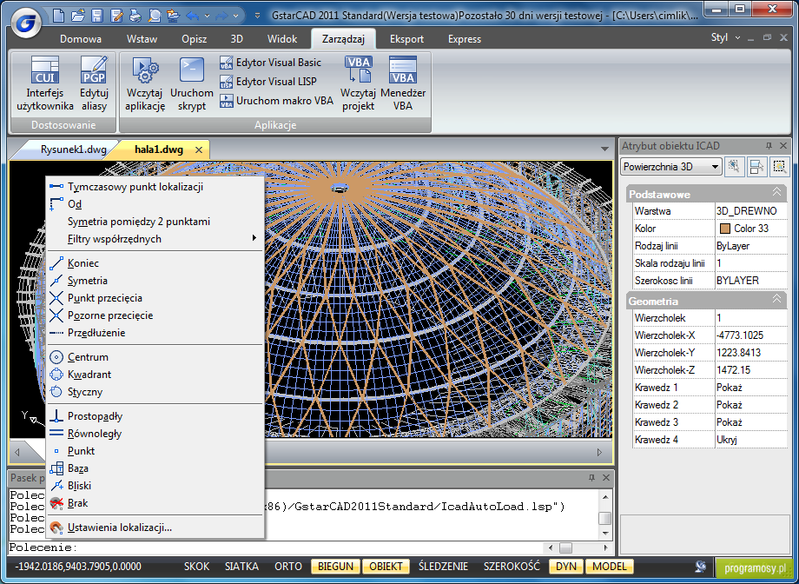Screen dimensions: 799x584
Task: Toggle SIATKA grid display
Action: 242,567
